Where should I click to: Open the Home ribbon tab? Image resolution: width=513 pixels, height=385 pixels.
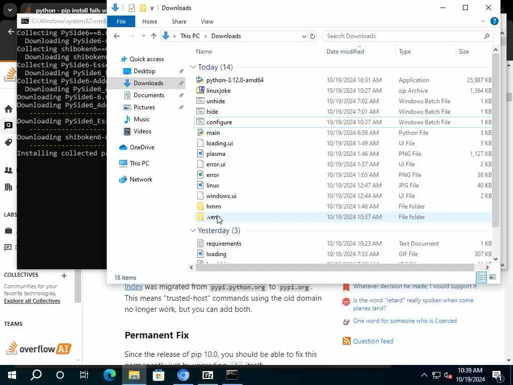[x=149, y=21]
